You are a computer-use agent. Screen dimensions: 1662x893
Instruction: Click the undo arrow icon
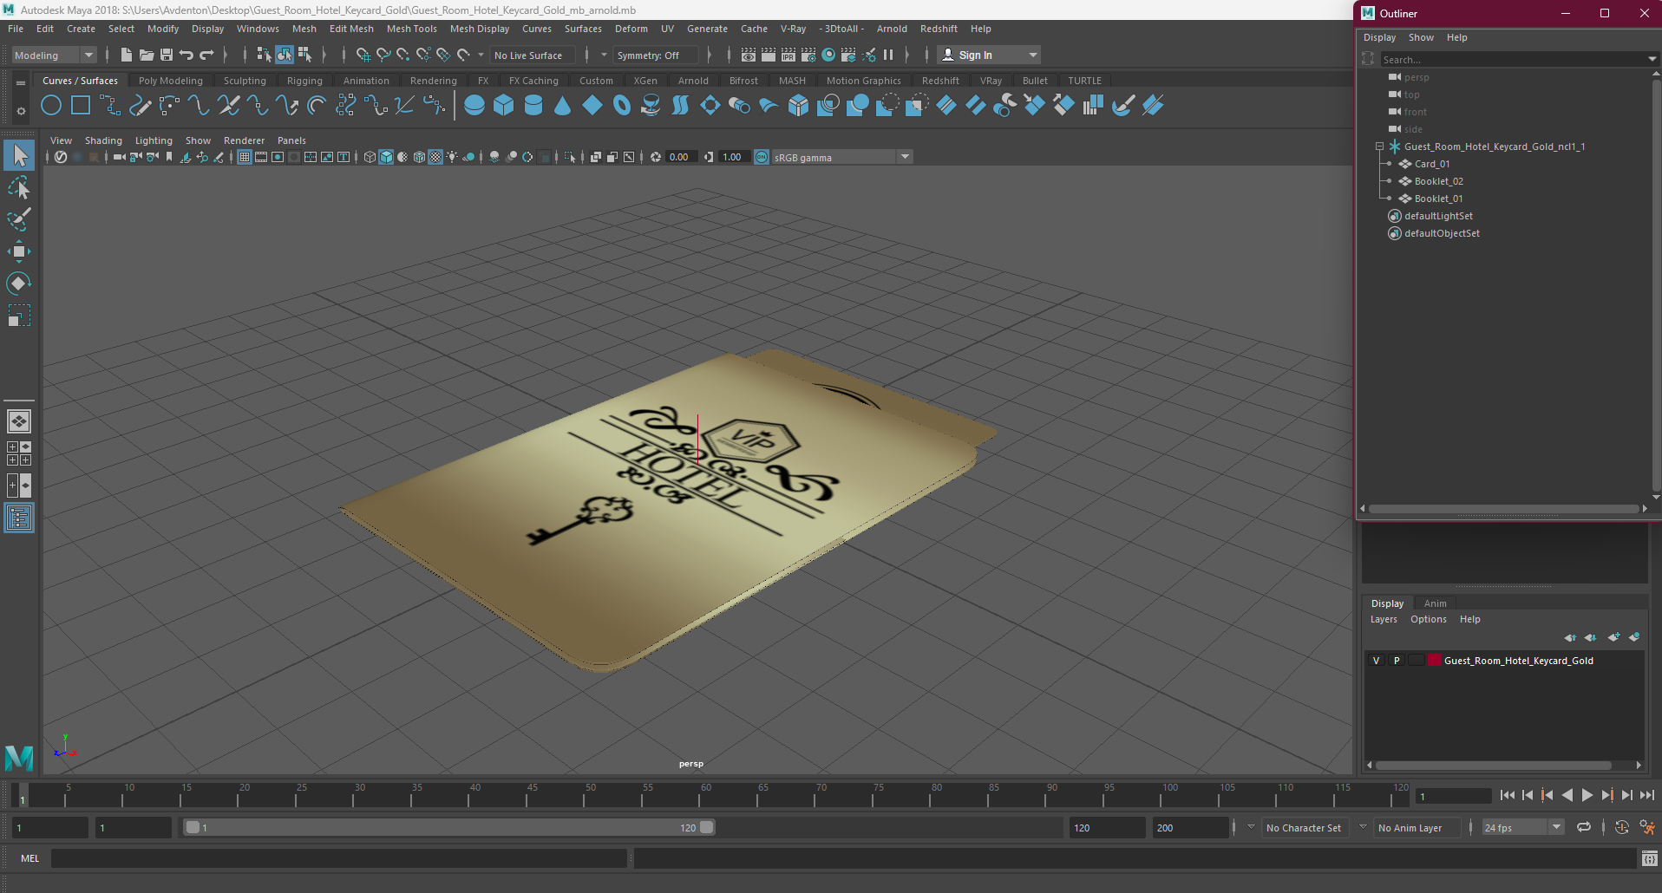(186, 55)
